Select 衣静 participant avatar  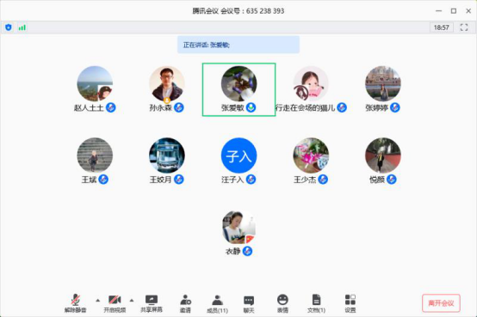pyautogui.click(x=238, y=227)
